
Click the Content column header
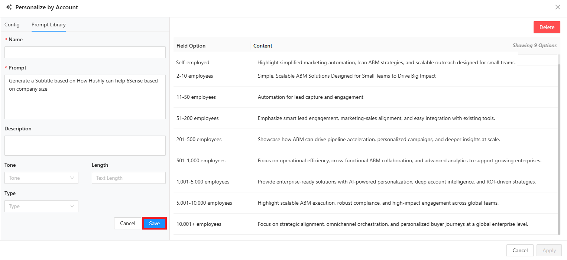tap(263, 46)
